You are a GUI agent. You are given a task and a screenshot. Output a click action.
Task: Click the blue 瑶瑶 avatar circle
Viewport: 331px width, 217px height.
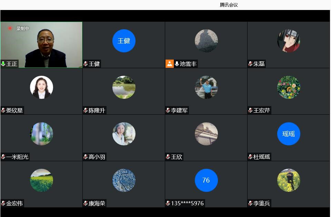(289, 134)
